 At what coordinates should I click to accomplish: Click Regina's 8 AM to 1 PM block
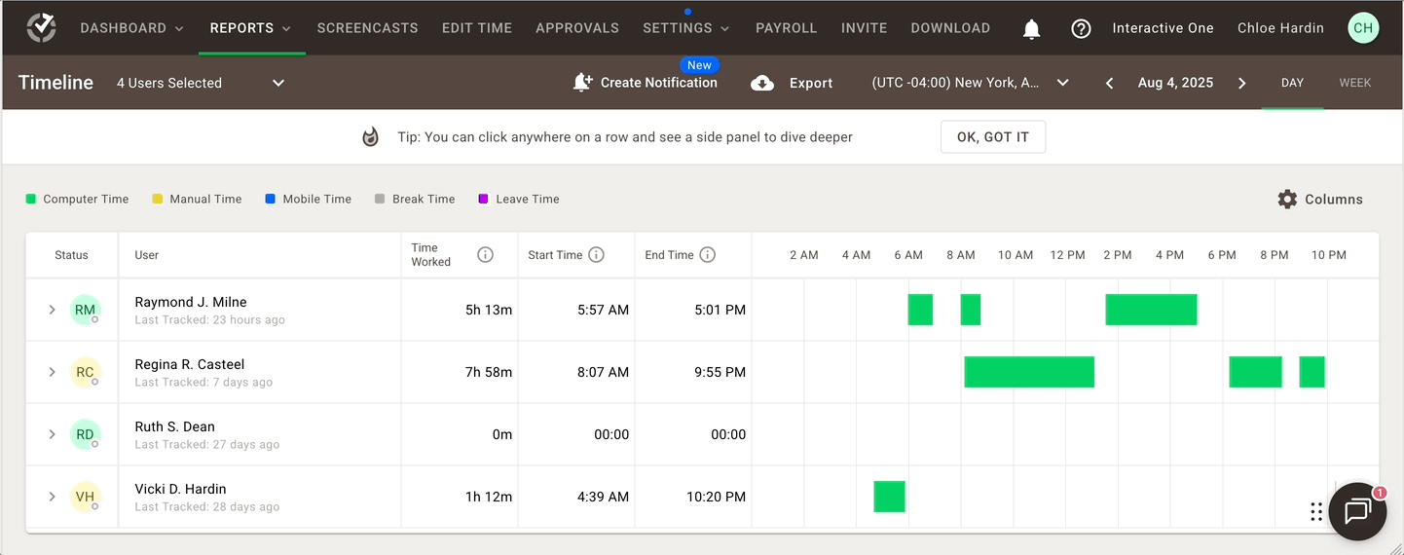point(1029,372)
